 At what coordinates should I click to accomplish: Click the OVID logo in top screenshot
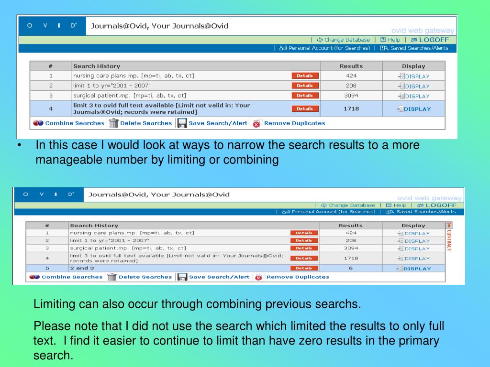pos(52,26)
